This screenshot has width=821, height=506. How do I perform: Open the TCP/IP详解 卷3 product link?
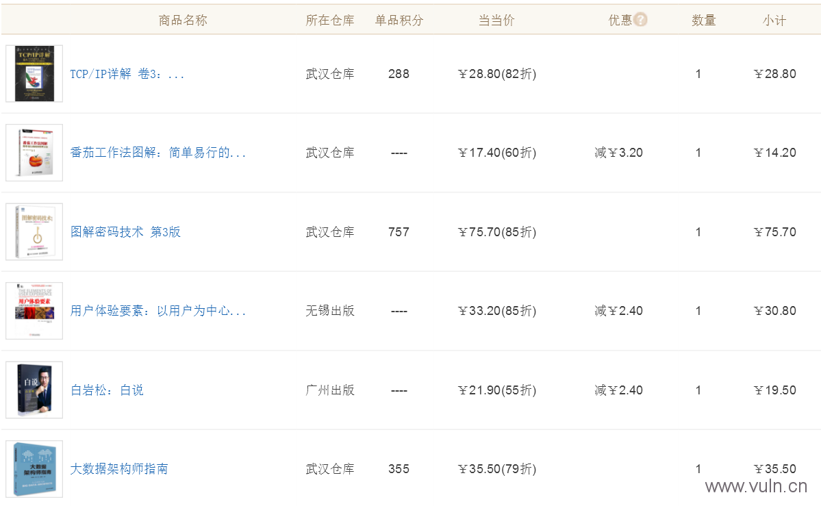[x=127, y=74]
